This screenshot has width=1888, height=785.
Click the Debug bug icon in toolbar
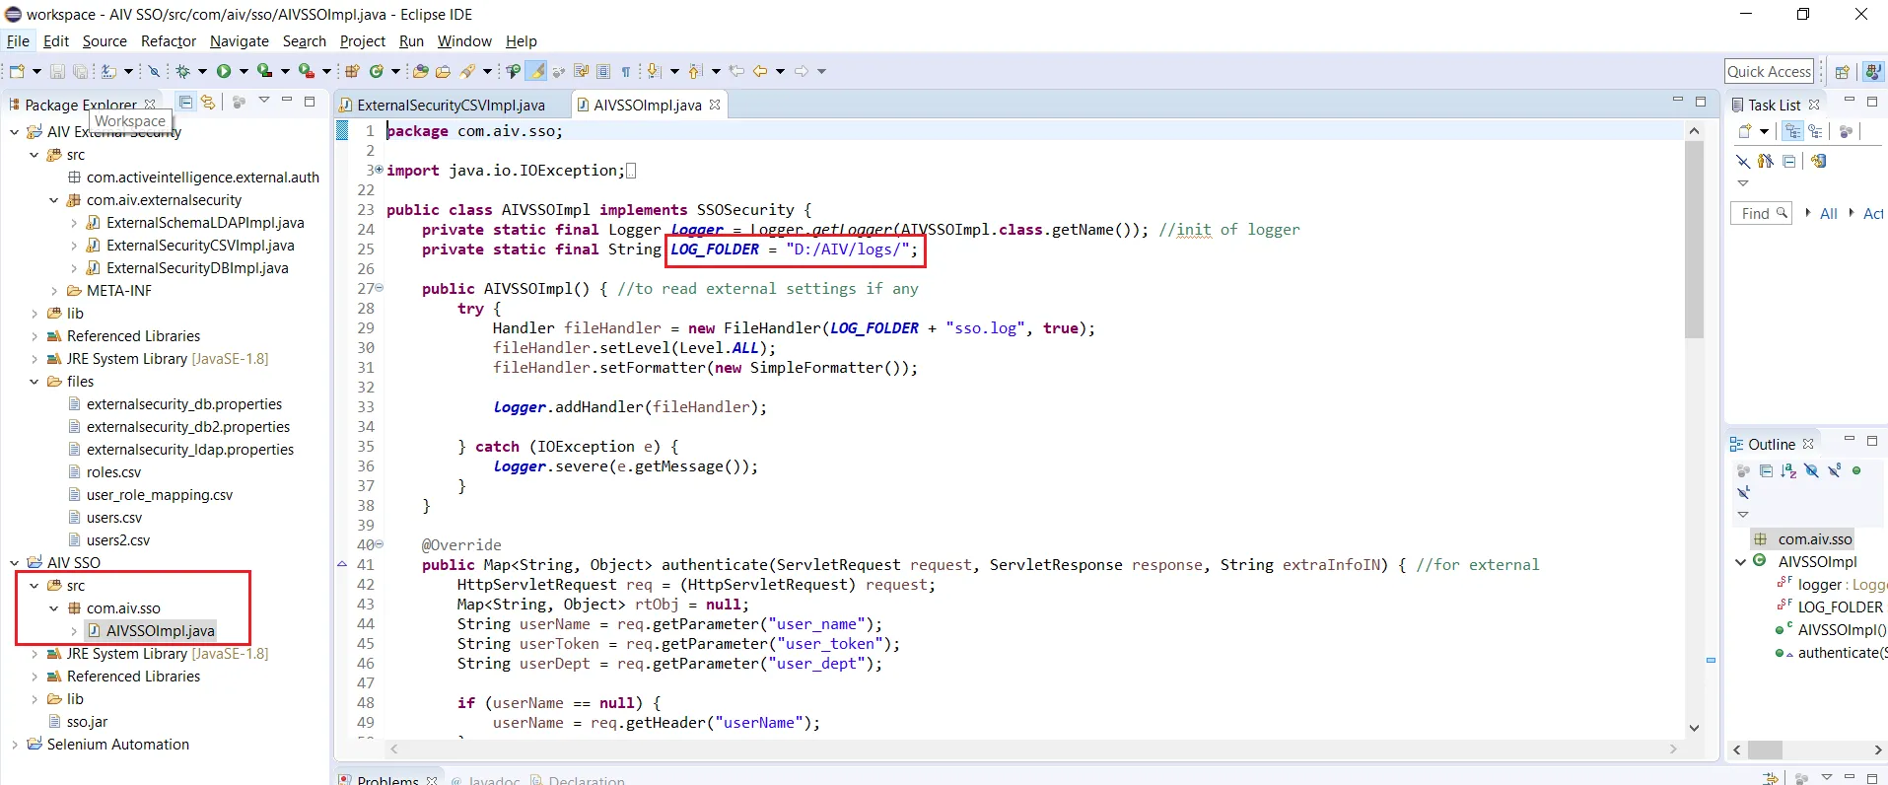(182, 71)
